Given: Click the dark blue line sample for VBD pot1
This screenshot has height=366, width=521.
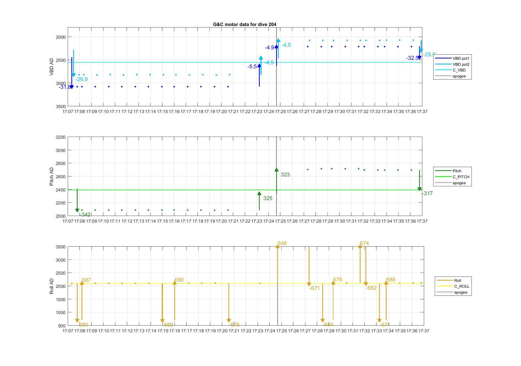Looking at the screenshot, I should (x=443, y=58).
